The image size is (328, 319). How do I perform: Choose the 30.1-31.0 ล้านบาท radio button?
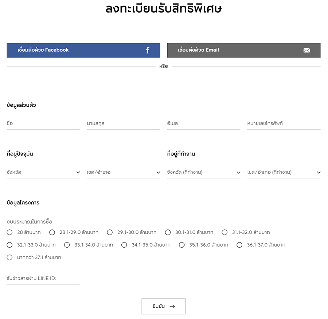168,232
